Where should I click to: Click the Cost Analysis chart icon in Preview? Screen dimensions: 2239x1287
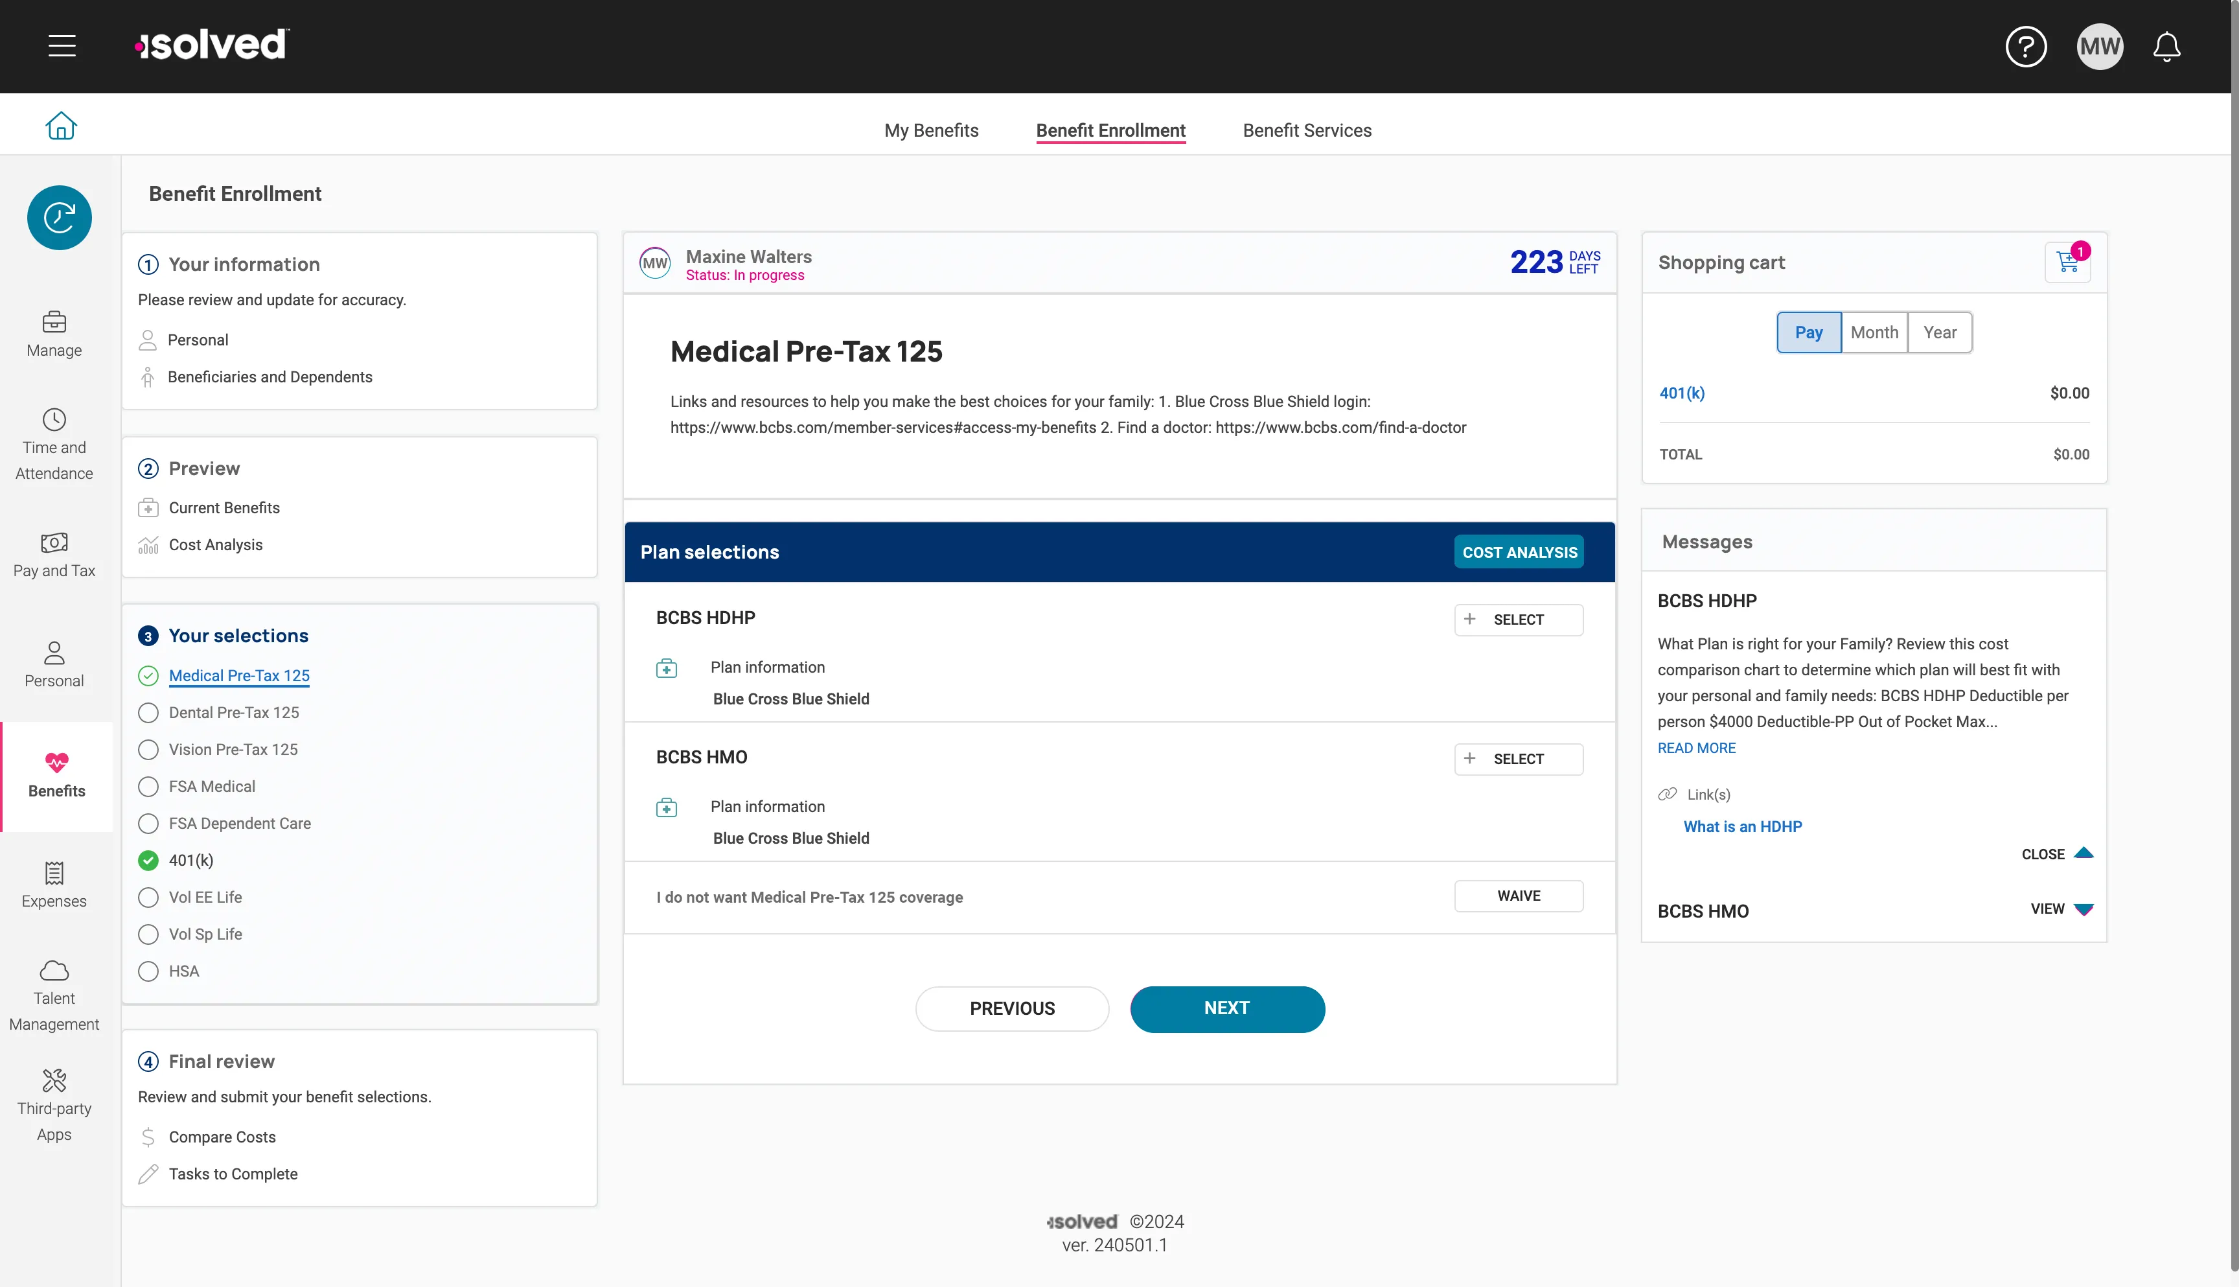click(148, 546)
